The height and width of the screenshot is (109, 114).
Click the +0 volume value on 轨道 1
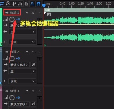click(18, 19)
